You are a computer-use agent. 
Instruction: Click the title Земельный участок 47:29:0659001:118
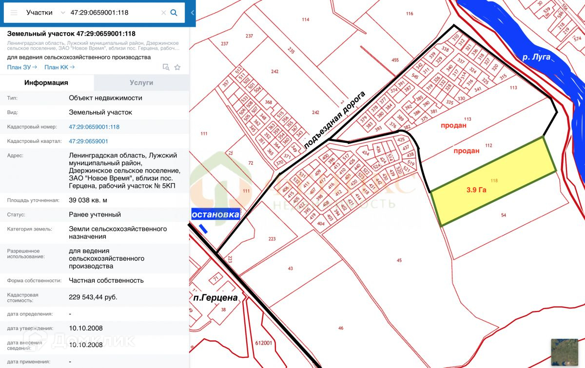coord(71,34)
